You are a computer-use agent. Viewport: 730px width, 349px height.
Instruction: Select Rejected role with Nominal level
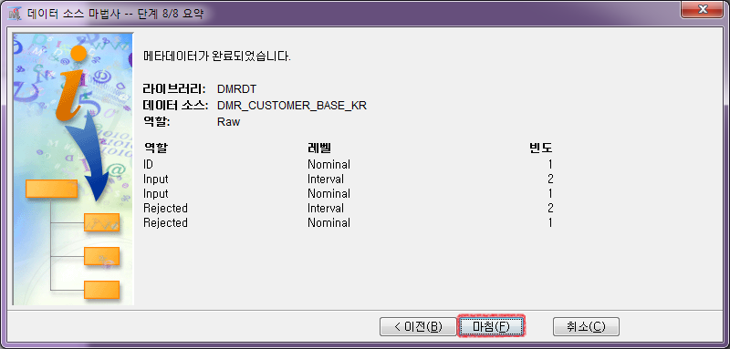165,222
